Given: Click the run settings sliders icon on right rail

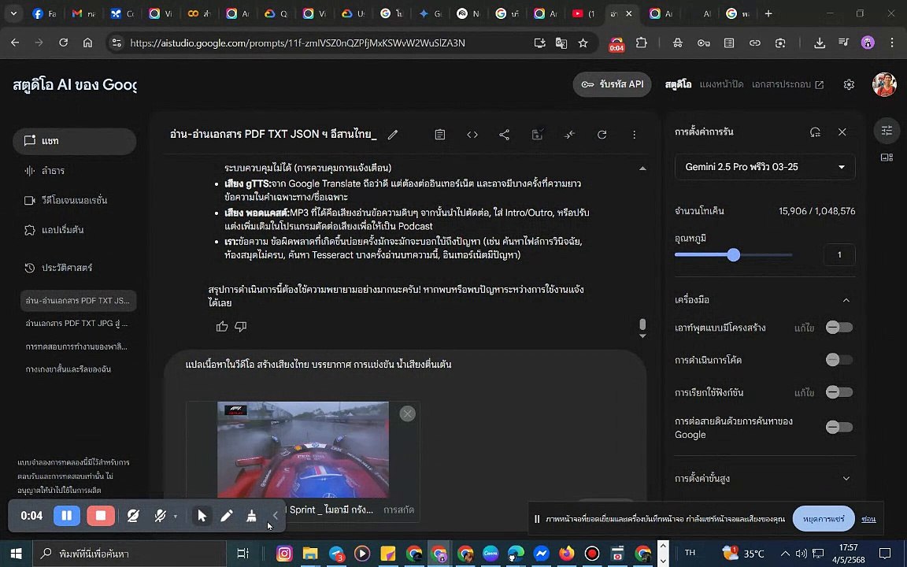Looking at the screenshot, I should (887, 130).
